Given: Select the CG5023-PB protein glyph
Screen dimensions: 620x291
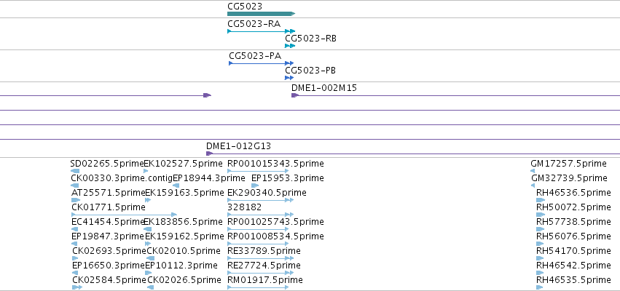Looking at the screenshot, I should pos(289,78).
